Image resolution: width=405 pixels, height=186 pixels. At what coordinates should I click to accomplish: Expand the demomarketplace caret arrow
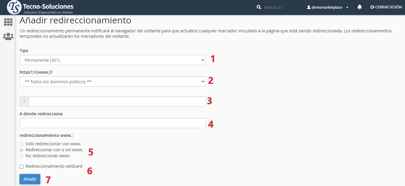[347, 7]
